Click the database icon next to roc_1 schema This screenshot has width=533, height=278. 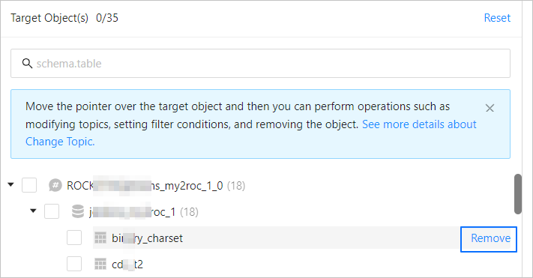coord(78,211)
